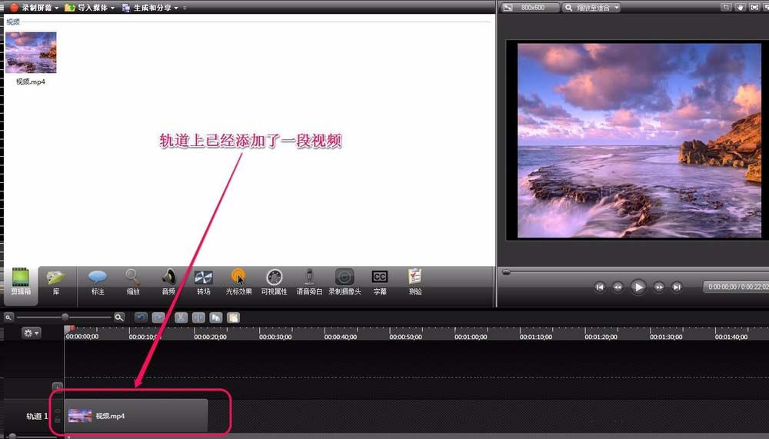The width and height of the screenshot is (769, 439).
Task: Open the 测验 quiz tool
Action: [x=415, y=281]
